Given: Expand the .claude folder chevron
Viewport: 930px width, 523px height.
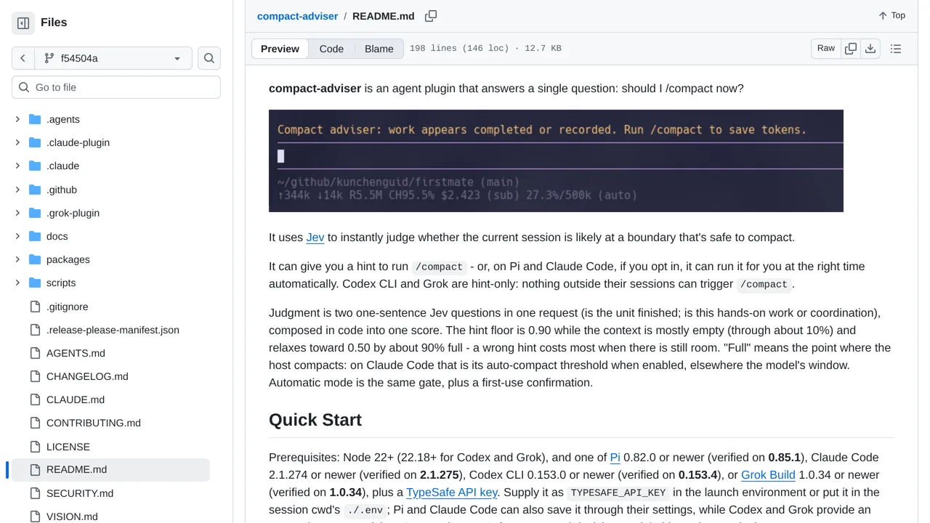Looking at the screenshot, I should tap(17, 166).
